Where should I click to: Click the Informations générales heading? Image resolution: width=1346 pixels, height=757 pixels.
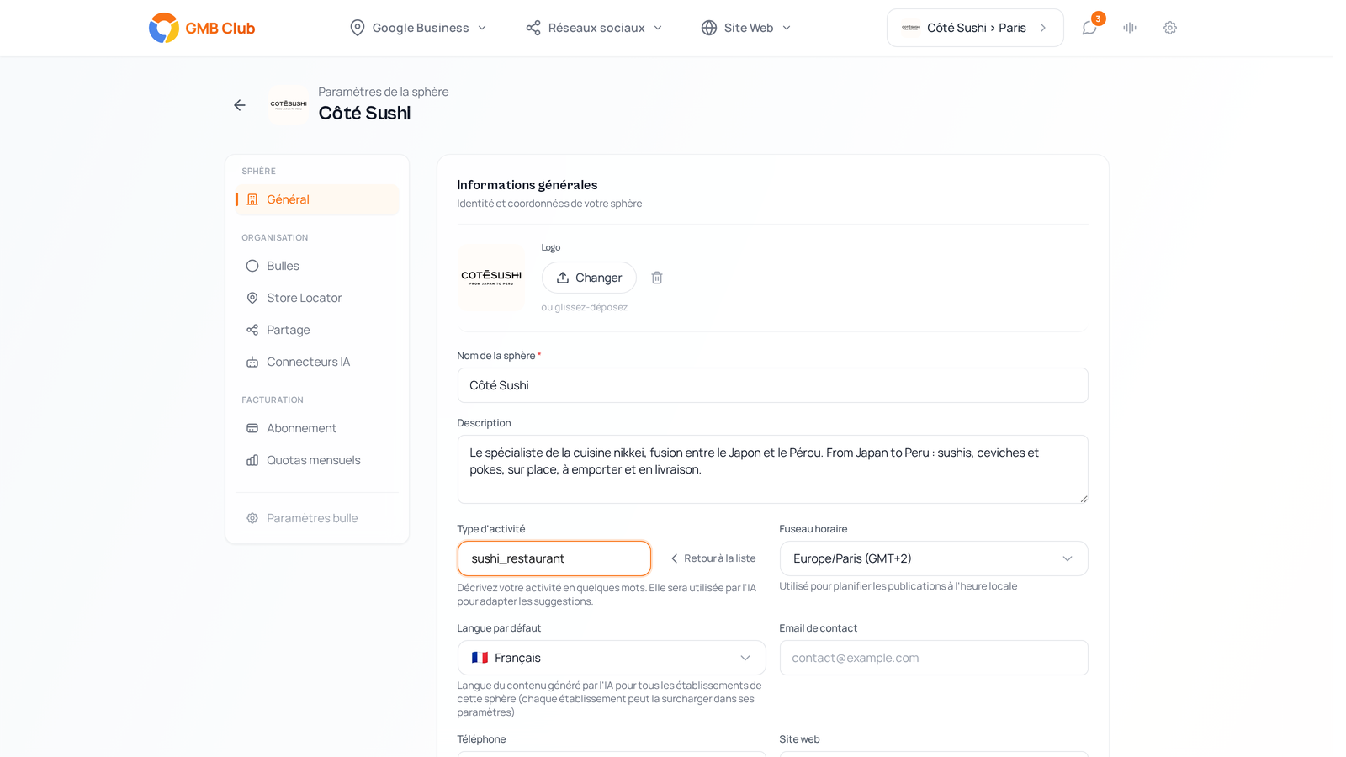527,185
